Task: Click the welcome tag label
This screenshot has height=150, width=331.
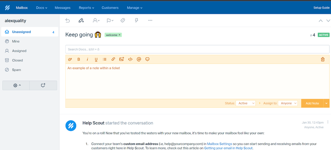Action: point(112,35)
